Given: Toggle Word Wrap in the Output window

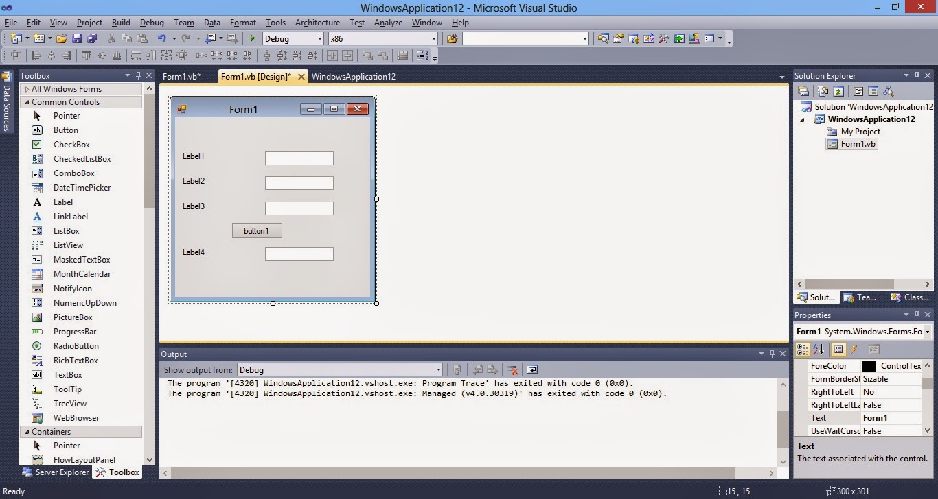Looking at the screenshot, I should (x=532, y=369).
